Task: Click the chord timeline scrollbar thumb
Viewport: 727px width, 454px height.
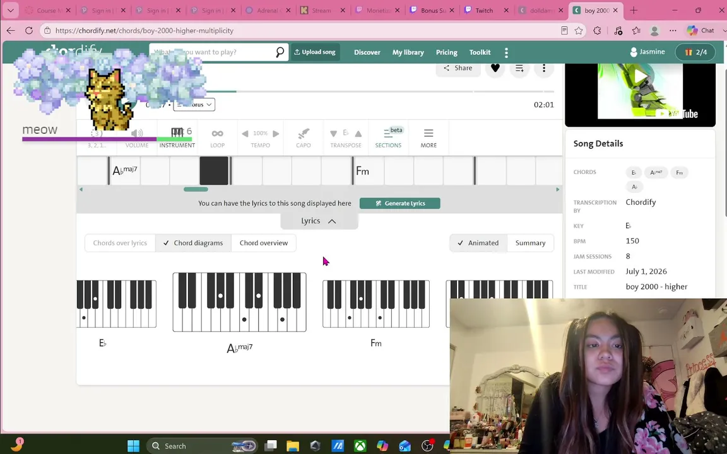Action: (x=196, y=189)
